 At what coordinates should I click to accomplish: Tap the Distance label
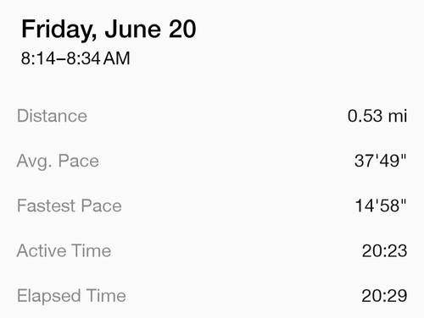(52, 116)
